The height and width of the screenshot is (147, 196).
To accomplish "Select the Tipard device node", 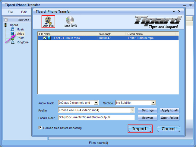I will coord(14,25).
